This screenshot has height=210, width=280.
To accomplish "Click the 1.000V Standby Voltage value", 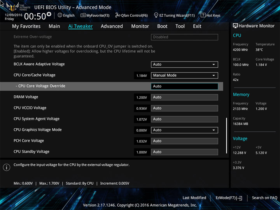I will pyautogui.click(x=142, y=152).
